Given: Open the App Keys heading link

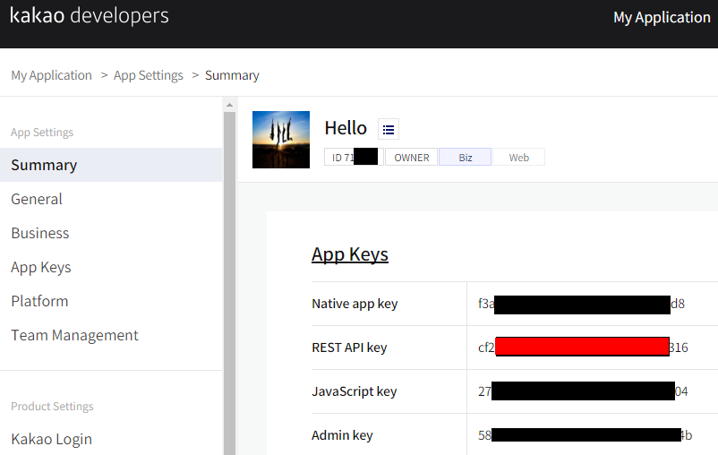Looking at the screenshot, I should click(x=350, y=254).
